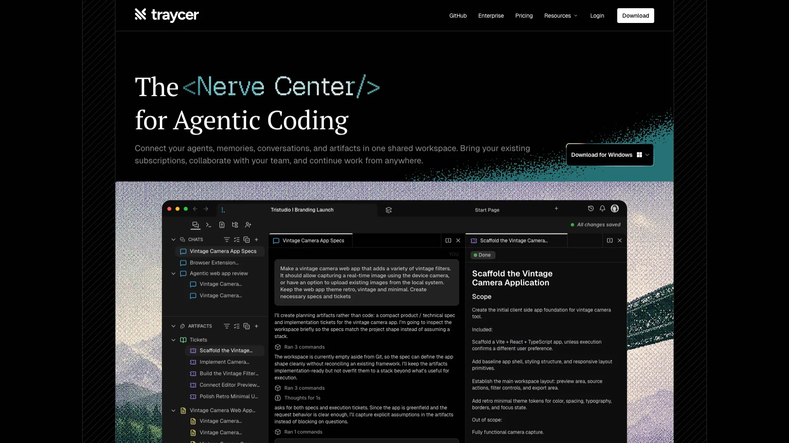789x443 pixels.
Task: Go back with the left arrow in the app window
Action: coord(195,209)
